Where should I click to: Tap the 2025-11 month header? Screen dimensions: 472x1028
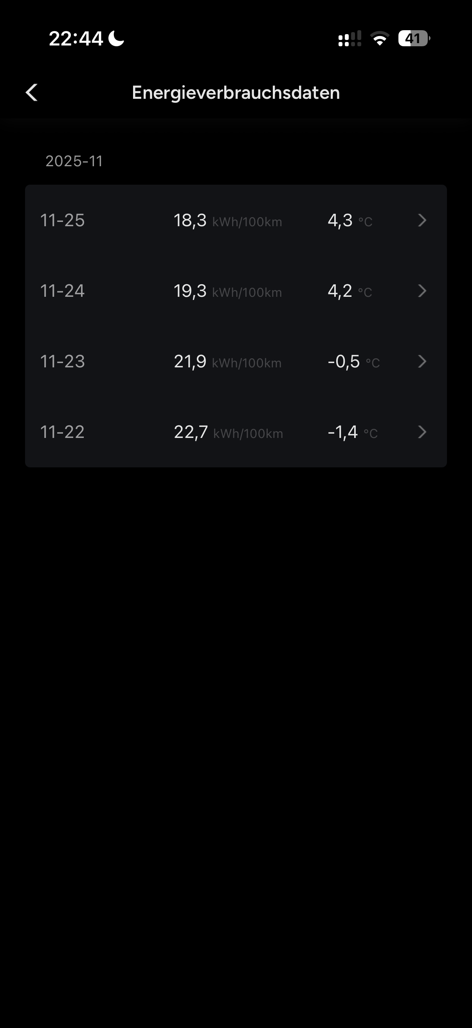74,161
